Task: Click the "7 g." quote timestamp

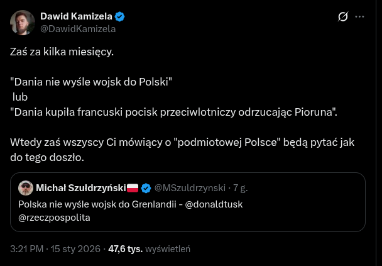Action: [x=239, y=188]
